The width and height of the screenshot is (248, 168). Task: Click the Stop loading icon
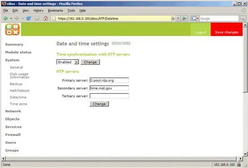(37, 18)
